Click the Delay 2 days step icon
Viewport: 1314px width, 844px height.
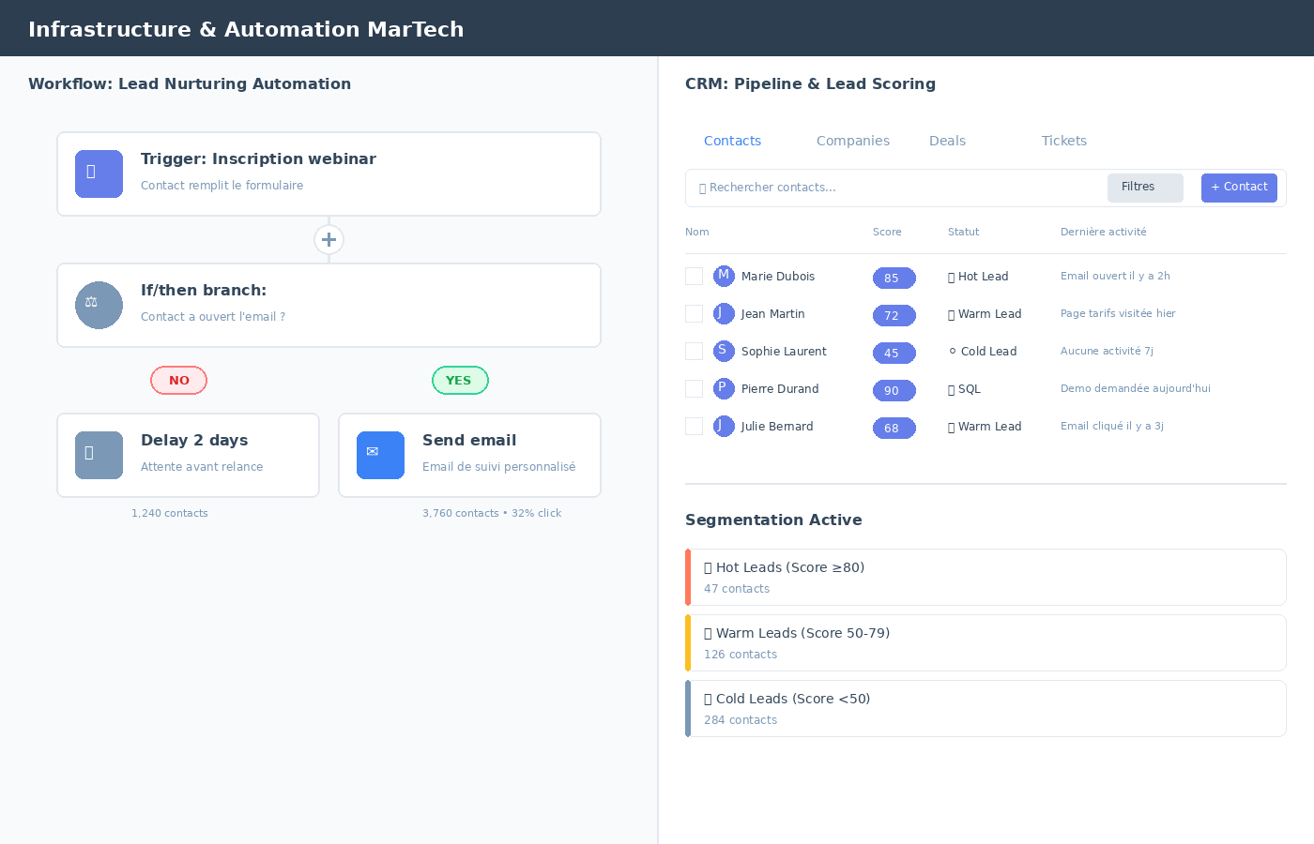(99, 455)
